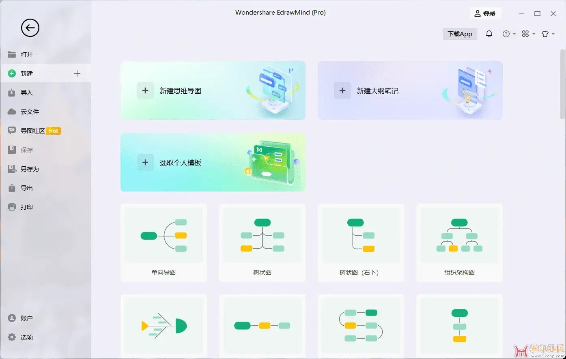Click the Hot badge next to 导图社区
The image size is (566, 359).
click(x=54, y=131)
